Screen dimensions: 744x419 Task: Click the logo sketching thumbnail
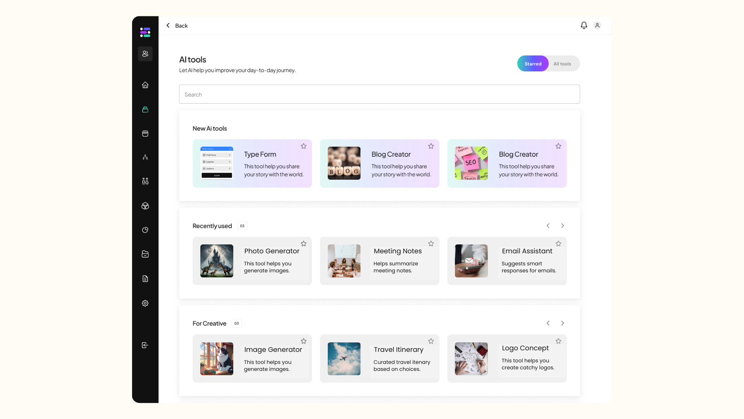[471, 358]
